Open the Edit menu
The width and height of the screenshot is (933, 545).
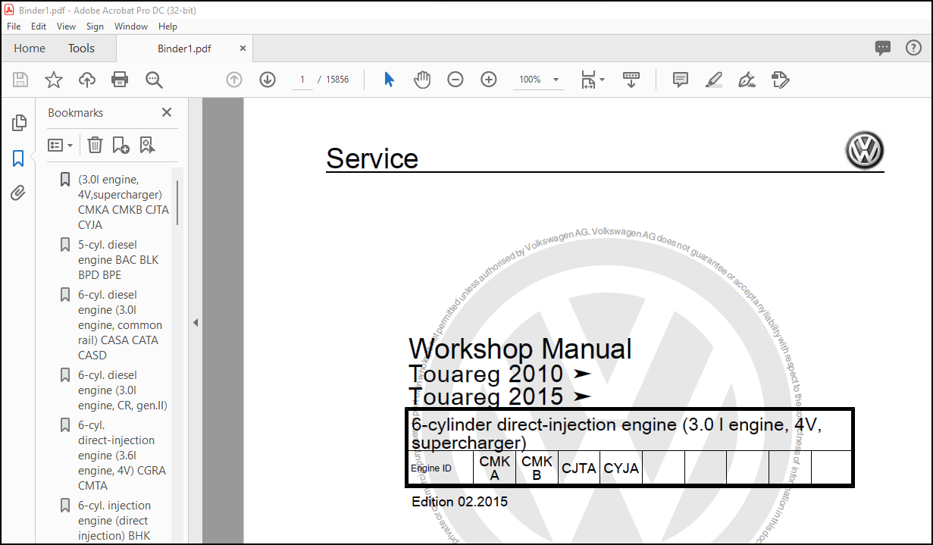(x=39, y=27)
